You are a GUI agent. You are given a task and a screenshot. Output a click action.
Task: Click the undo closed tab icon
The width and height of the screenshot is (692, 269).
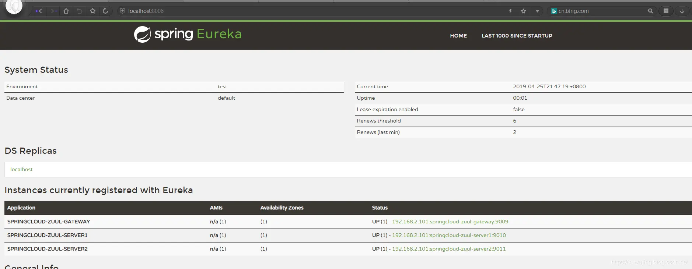(x=79, y=11)
